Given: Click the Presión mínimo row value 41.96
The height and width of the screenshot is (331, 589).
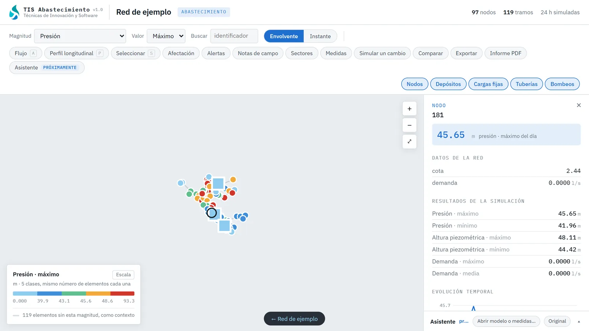Looking at the screenshot, I should click(567, 225).
